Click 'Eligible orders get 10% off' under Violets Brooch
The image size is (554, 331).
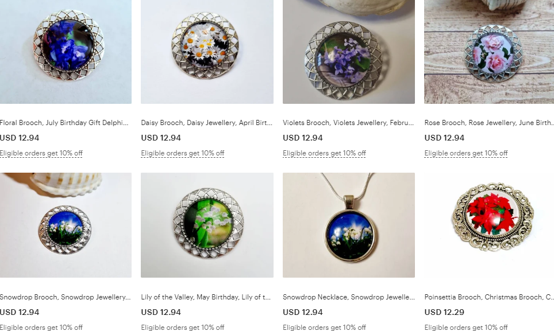[324, 153]
